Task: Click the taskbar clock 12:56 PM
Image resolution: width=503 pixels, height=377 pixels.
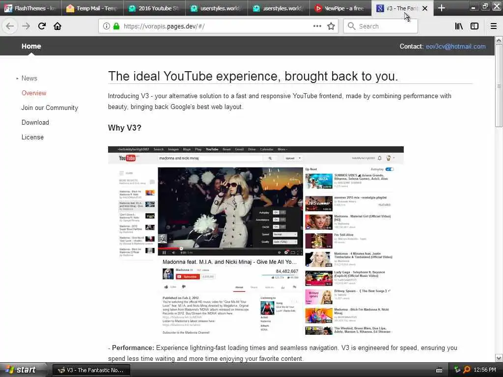Action: click(x=485, y=370)
